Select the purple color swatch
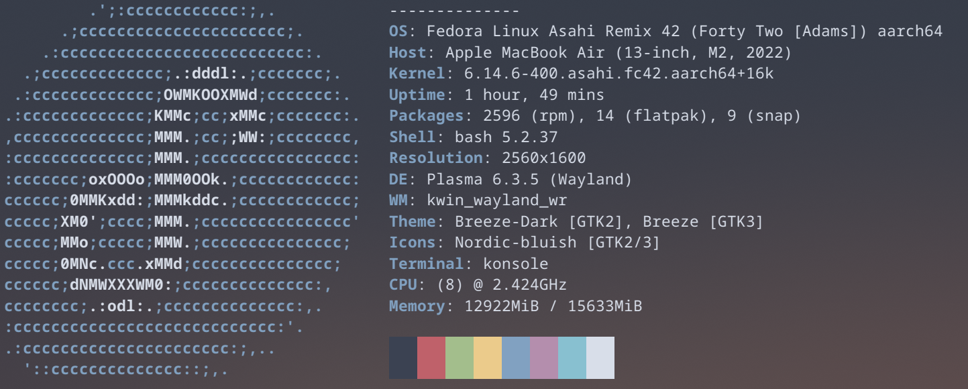The width and height of the screenshot is (968, 389). 544,357
